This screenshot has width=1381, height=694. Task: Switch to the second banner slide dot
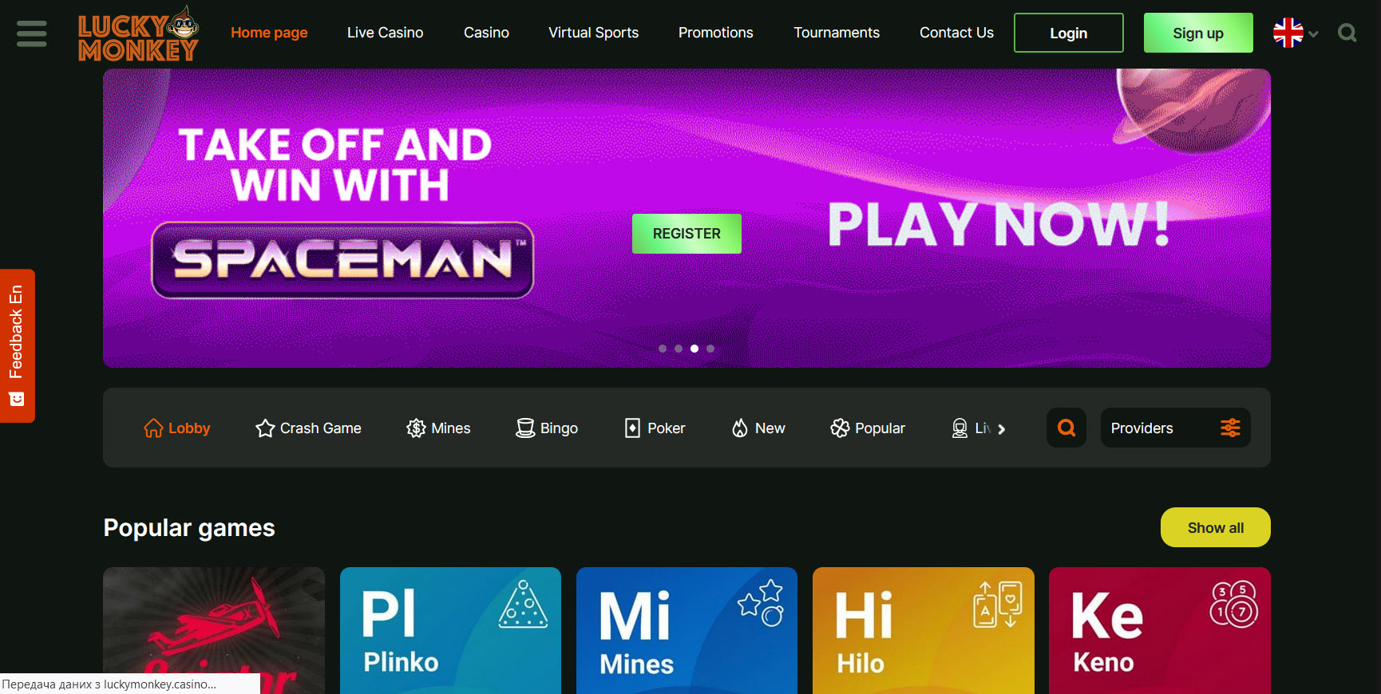[x=679, y=349]
